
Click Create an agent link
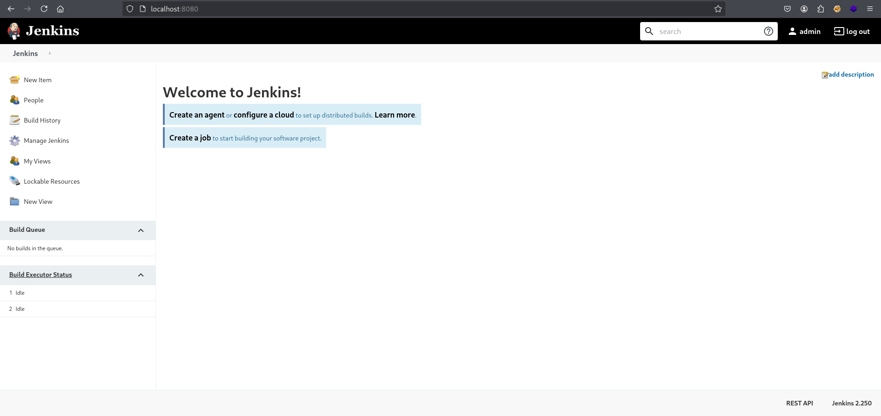[197, 115]
